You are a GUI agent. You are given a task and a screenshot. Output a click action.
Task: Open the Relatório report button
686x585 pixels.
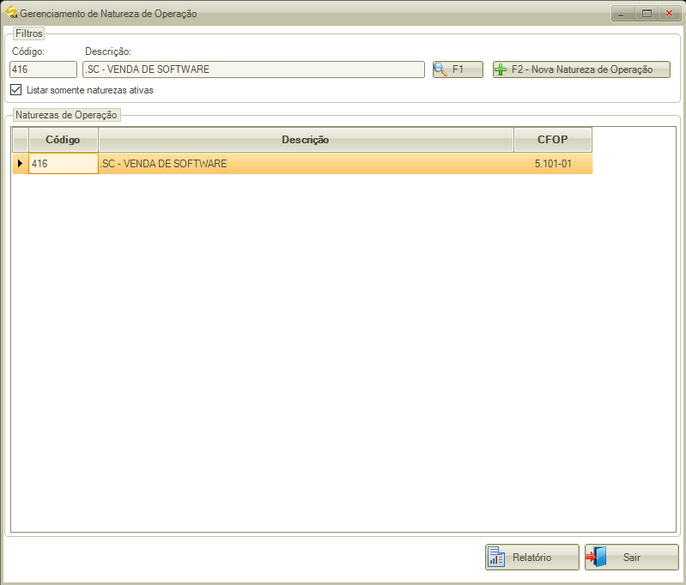pos(532,557)
